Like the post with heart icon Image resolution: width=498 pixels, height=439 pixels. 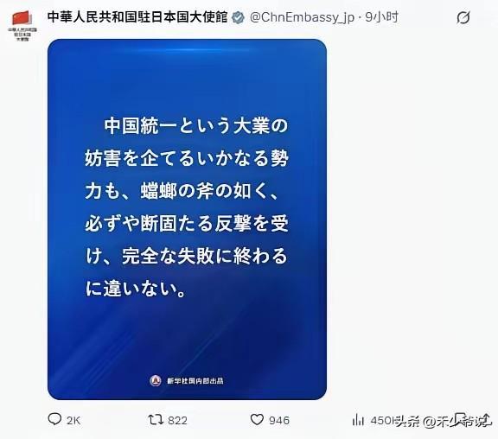257,420
